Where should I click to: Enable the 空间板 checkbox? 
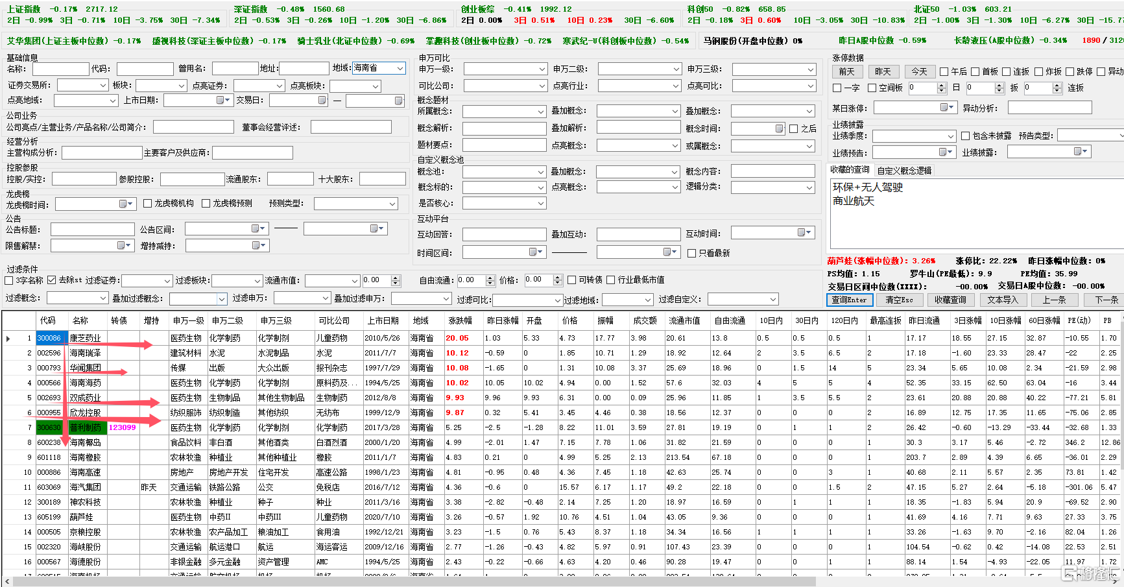pyautogui.click(x=872, y=88)
